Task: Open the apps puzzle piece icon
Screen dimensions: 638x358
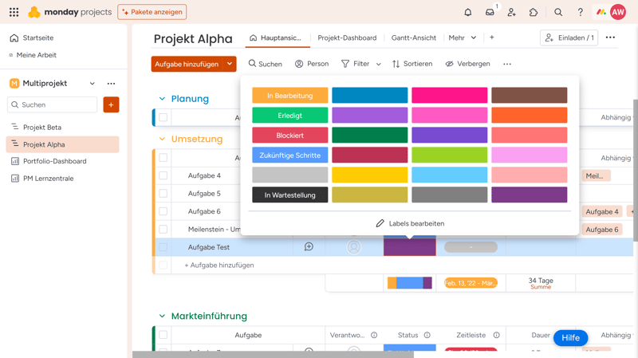Action: [x=534, y=13]
